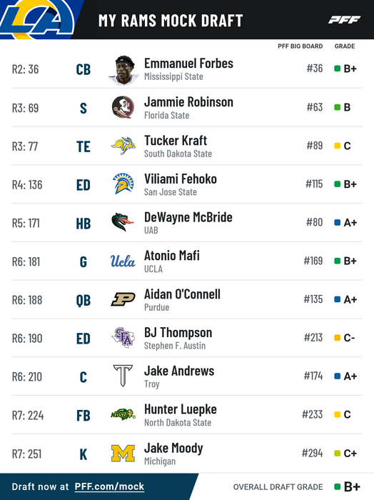
Task: Select the South Dakota State jackrabbit logo
Action: pyautogui.click(x=123, y=146)
